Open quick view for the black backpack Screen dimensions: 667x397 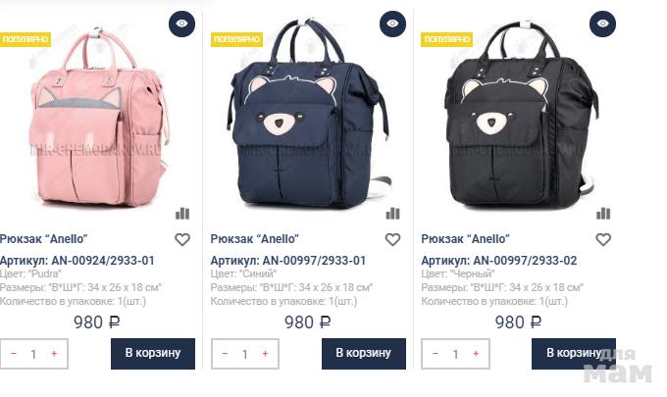point(602,24)
